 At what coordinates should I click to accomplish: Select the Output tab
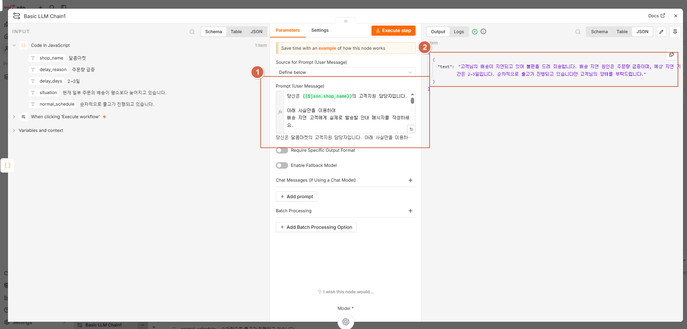(438, 32)
